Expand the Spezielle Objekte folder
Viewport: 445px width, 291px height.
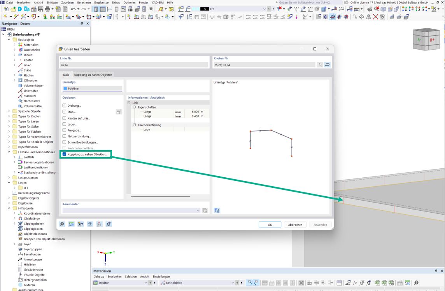pyautogui.click(x=9, y=111)
